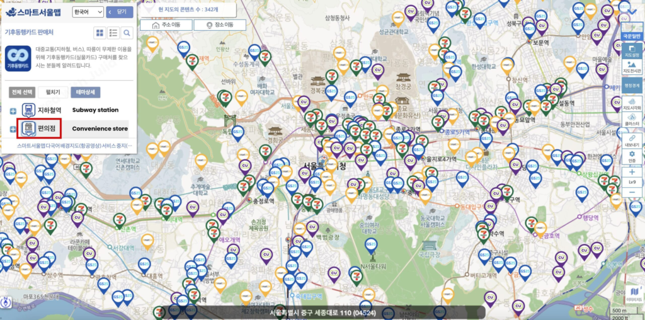This screenshot has width=645, height=320.
Task: Switch to the list view icon
Action: click(x=113, y=33)
